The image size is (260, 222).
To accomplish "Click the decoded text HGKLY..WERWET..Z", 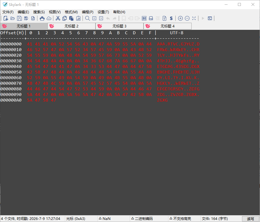I will pos(178,83).
